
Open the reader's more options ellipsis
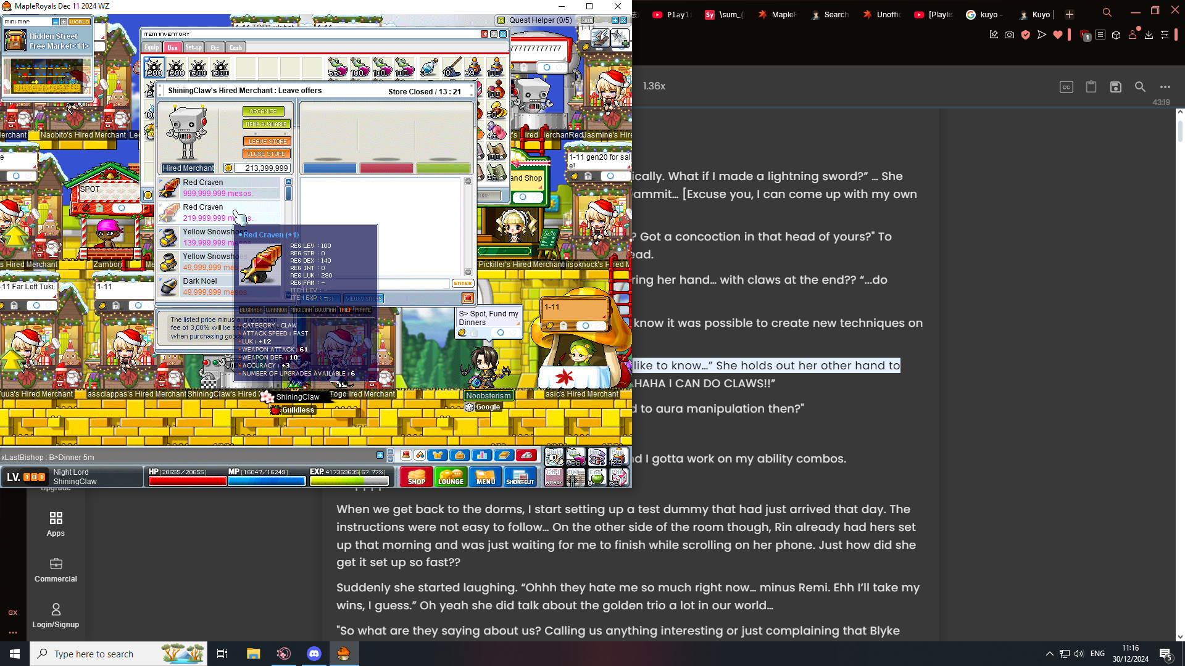pyautogui.click(x=1165, y=87)
